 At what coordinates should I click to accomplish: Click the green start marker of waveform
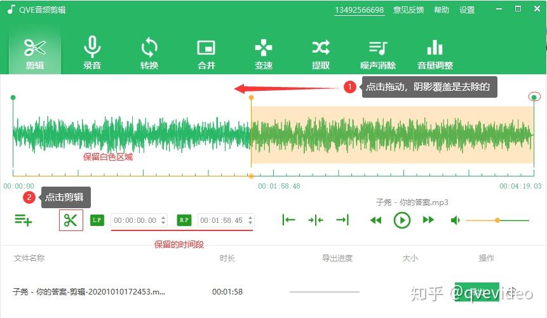point(13,97)
